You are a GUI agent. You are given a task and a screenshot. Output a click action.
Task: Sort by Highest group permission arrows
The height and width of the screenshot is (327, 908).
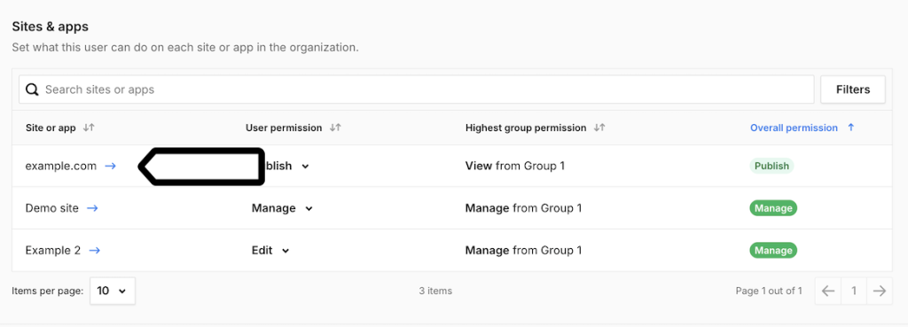point(600,128)
